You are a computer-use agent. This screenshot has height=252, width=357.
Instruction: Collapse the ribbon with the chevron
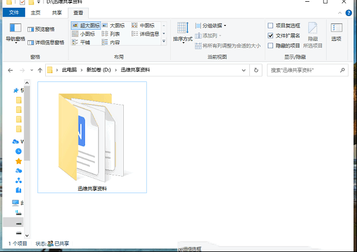(x=340, y=13)
